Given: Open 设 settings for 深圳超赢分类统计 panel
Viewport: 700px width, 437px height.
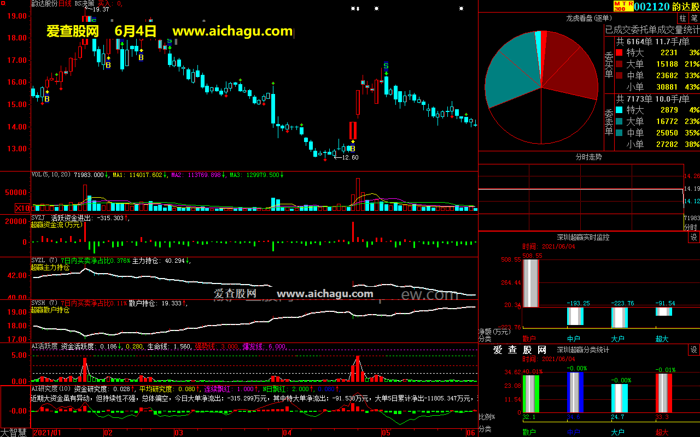Looking at the screenshot, I should 694,350.
